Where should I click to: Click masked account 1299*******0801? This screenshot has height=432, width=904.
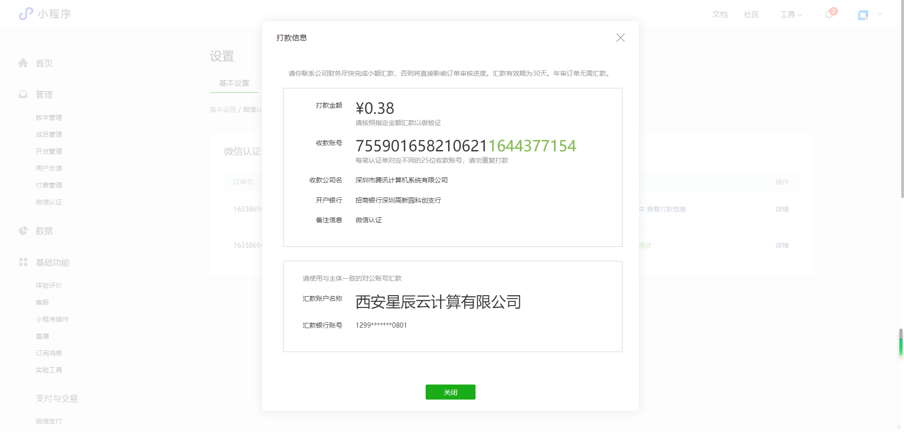tap(381, 325)
